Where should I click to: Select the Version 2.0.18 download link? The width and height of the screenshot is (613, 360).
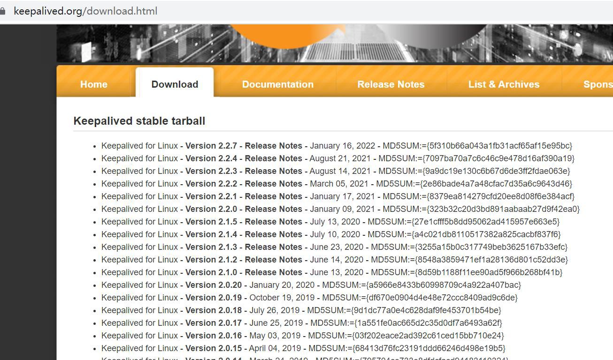214,310
